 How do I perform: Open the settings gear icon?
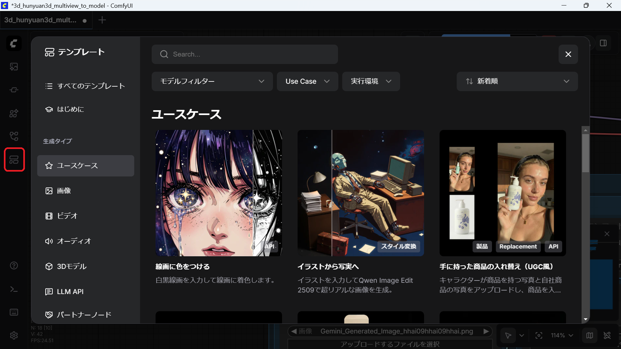(x=14, y=335)
